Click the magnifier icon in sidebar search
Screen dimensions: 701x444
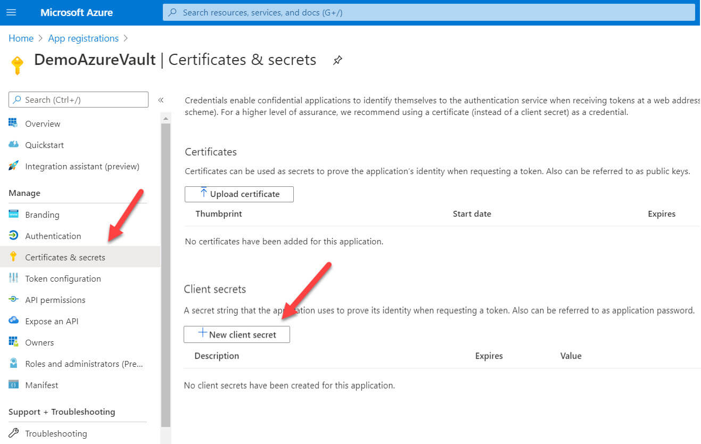[x=18, y=100]
